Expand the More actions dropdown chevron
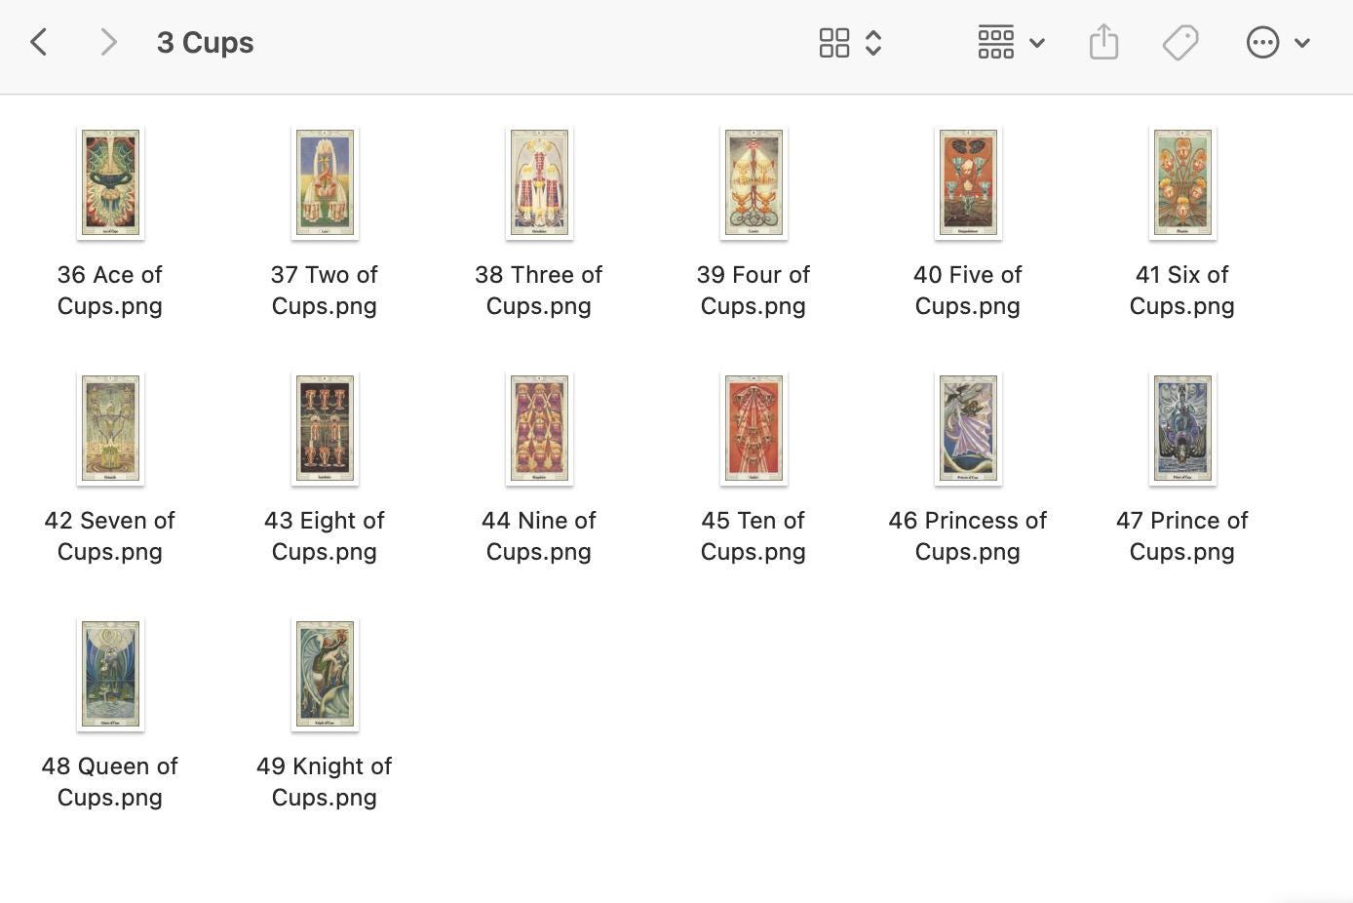The image size is (1353, 903). [1302, 43]
